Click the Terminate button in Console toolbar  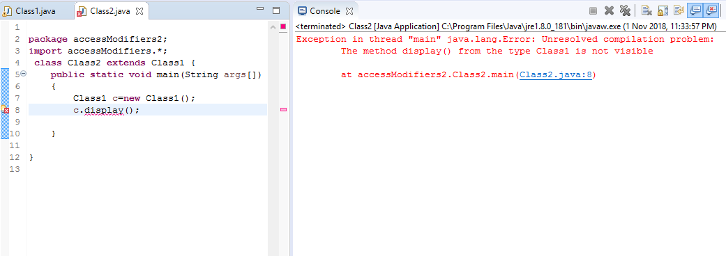point(593,11)
